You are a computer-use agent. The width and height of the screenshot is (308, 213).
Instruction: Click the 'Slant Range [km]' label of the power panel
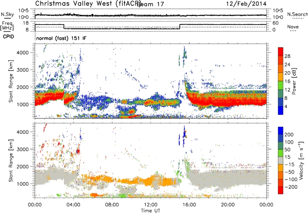click(11, 81)
